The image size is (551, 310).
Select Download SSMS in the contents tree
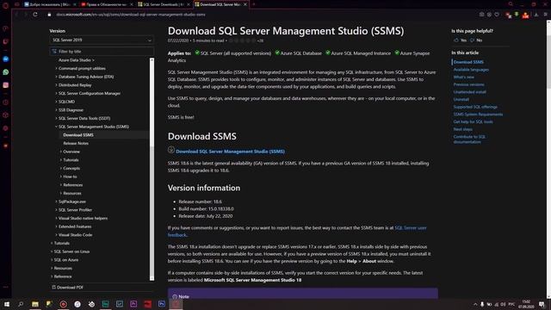[78, 135]
